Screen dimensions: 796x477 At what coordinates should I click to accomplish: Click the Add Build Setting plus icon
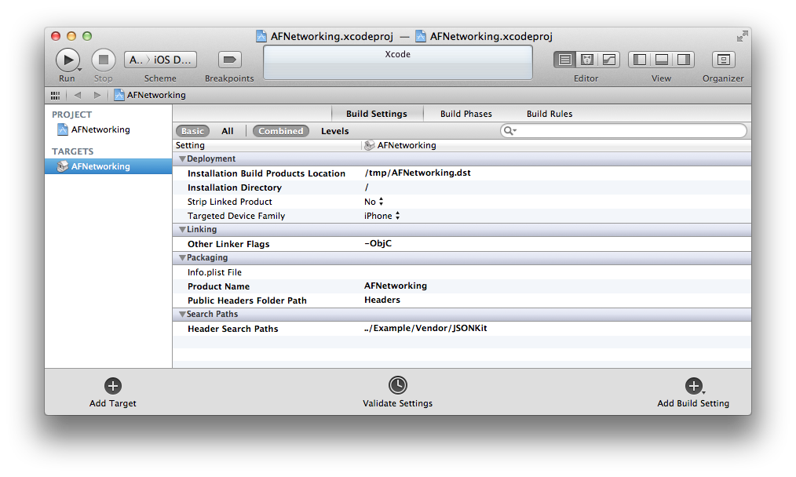[693, 386]
